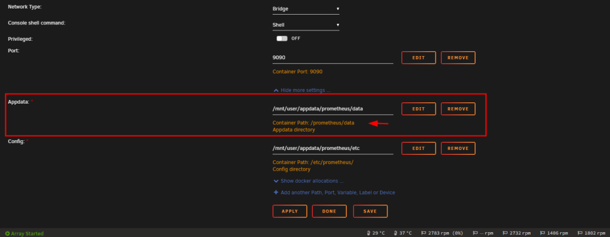Click the Save button
The height and width of the screenshot is (237, 610).
tap(370, 211)
